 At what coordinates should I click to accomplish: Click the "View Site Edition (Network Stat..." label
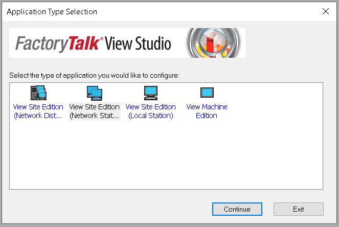[94, 111]
